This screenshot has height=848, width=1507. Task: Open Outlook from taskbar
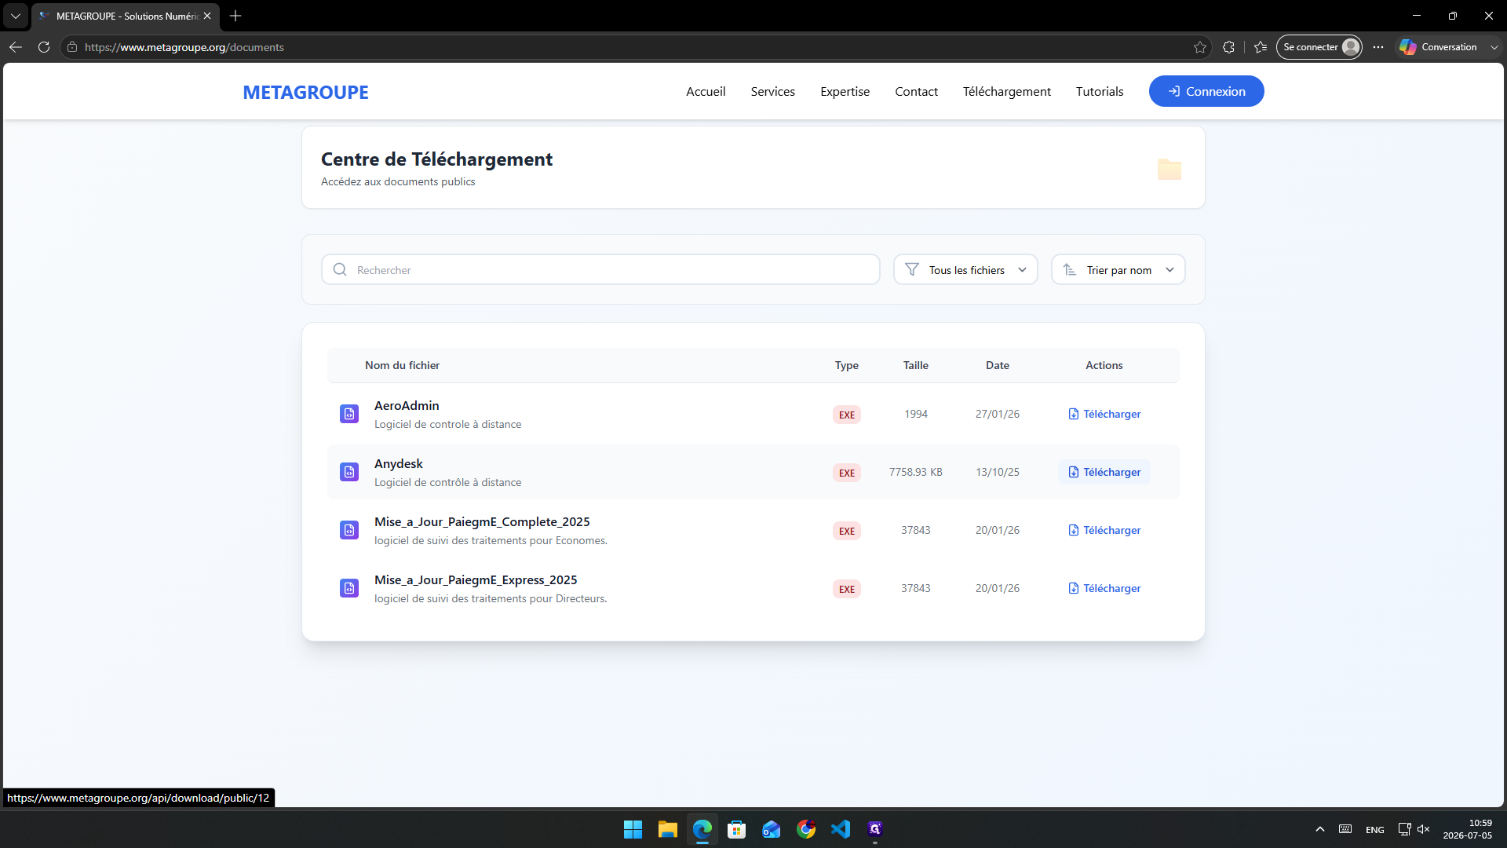tap(771, 829)
